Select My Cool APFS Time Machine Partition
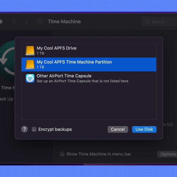This screenshot has height=177, width=177. tap(89, 64)
